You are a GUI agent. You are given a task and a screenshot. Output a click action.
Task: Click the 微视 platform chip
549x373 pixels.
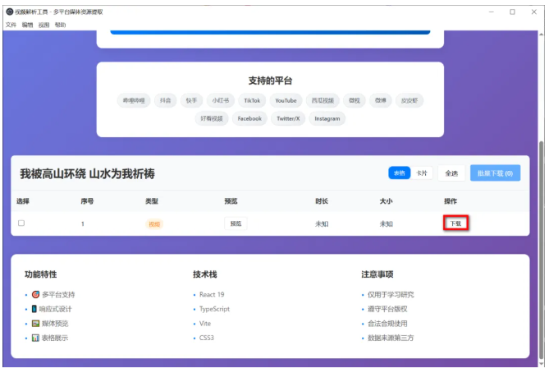355,100
